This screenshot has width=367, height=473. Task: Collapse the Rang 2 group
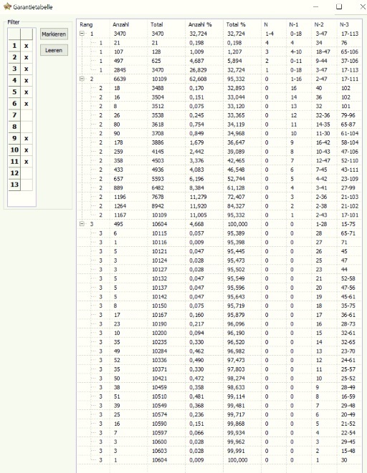[x=82, y=79]
